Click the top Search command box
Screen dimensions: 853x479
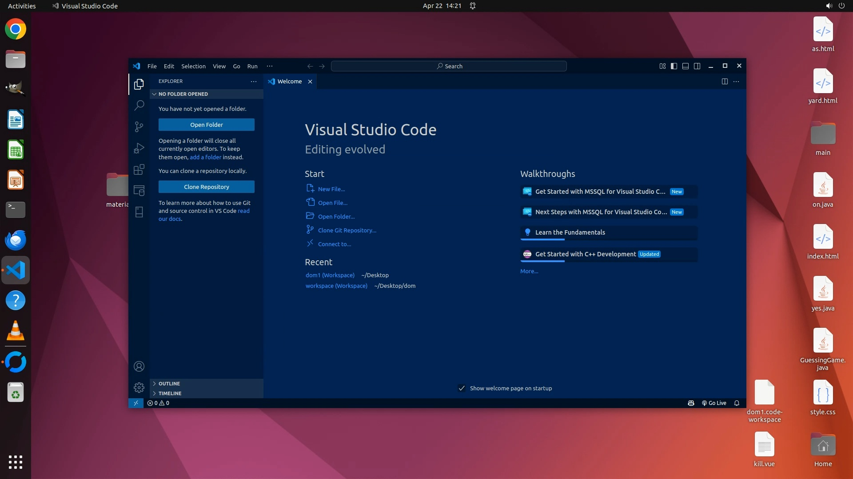coord(449,66)
